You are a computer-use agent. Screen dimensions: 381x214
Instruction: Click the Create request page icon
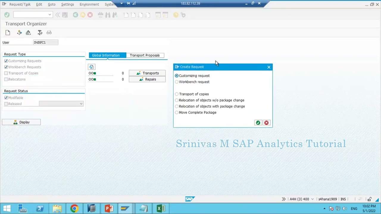point(8,33)
